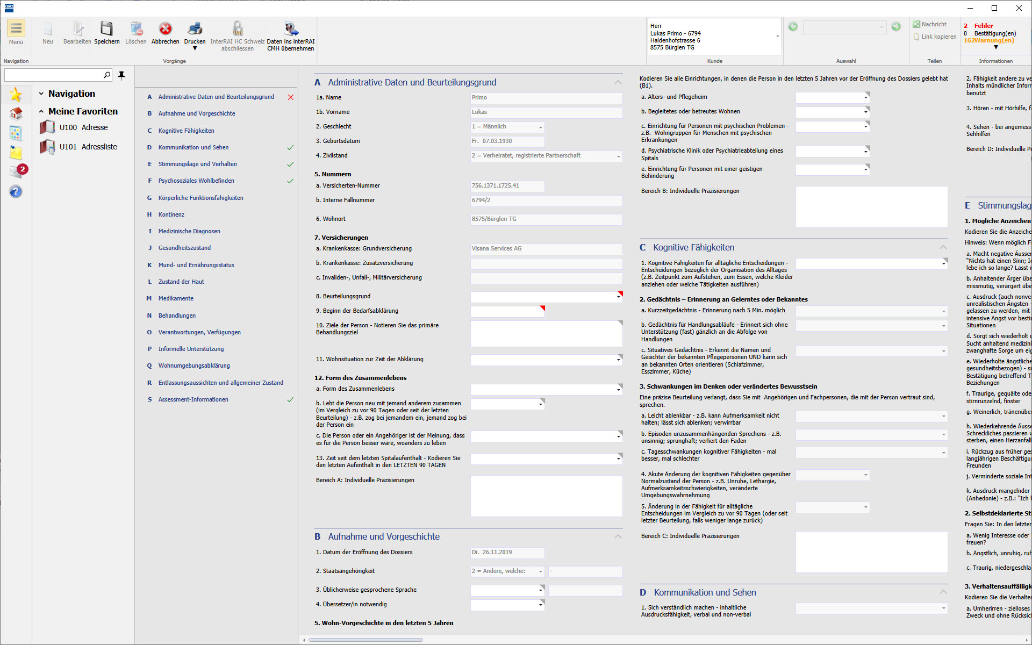The width and height of the screenshot is (1032, 645).
Task: Open the Menü button
Action: point(16,32)
